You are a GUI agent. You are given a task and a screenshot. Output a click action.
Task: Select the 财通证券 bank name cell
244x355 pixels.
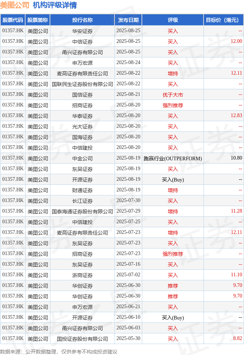(x=82, y=190)
